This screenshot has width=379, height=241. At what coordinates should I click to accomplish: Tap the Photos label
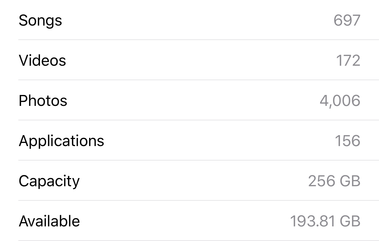43,100
